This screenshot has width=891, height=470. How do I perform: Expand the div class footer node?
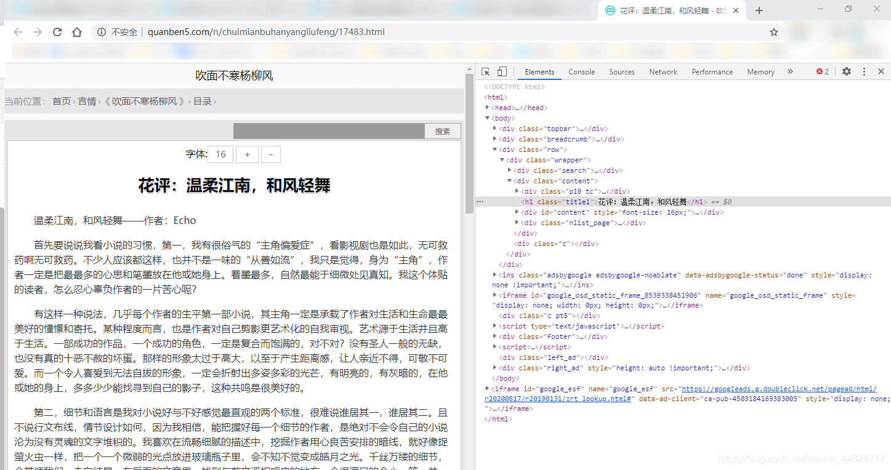tap(495, 337)
